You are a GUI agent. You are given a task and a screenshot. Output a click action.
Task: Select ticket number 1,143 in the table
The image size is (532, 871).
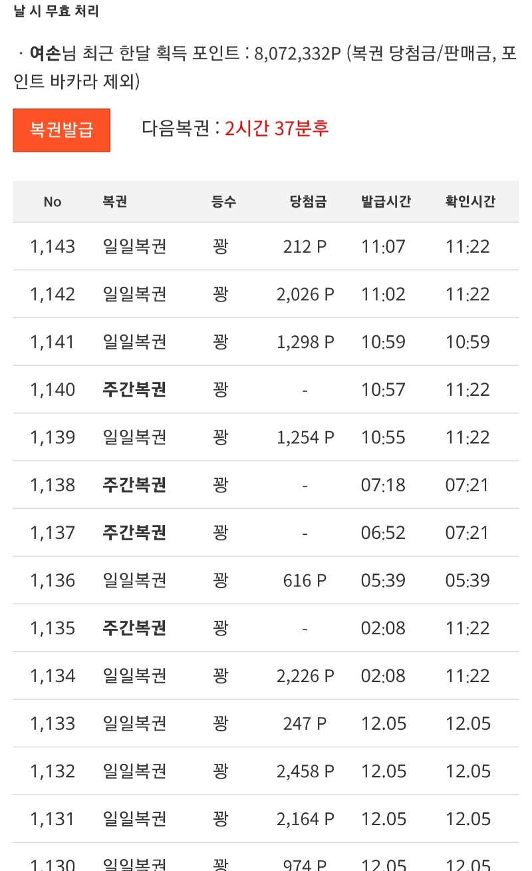(53, 247)
